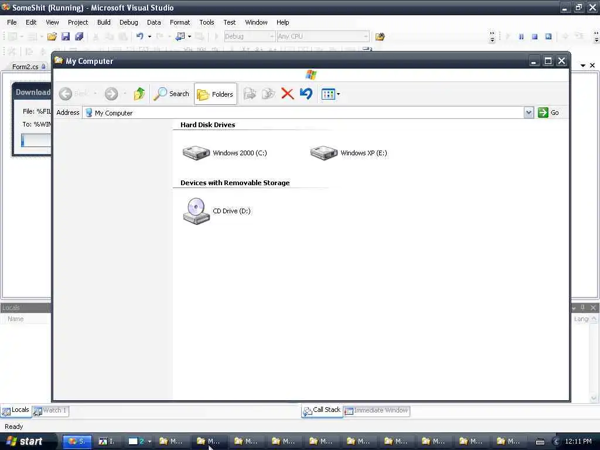Image resolution: width=600 pixels, height=450 pixels.
Task: Open the Any CPU platform combo box
Action: [323, 36]
